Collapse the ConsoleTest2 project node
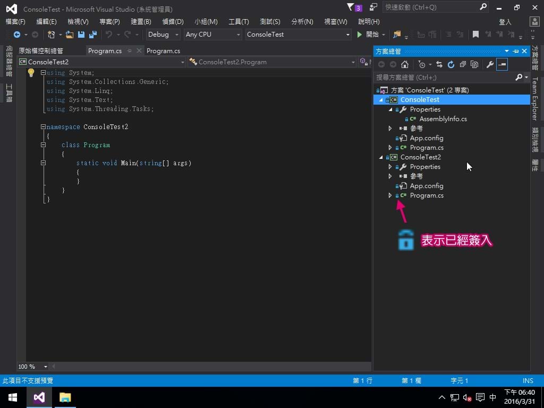544x408 pixels. 381,157
